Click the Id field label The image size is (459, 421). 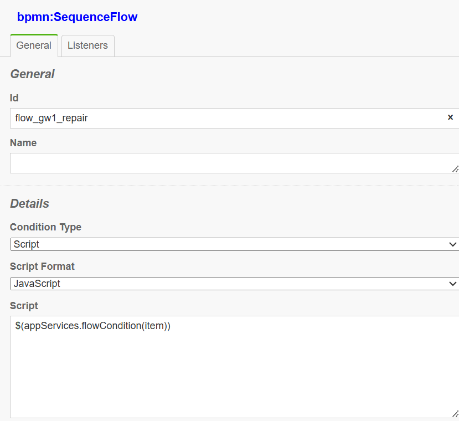14,98
